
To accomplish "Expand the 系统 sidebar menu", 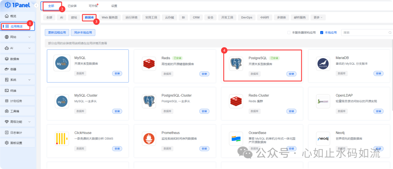I will click(29, 80).
